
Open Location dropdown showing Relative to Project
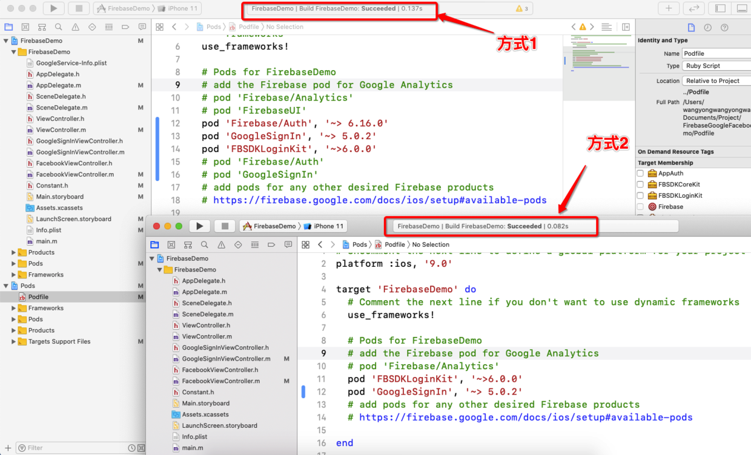[716, 81]
